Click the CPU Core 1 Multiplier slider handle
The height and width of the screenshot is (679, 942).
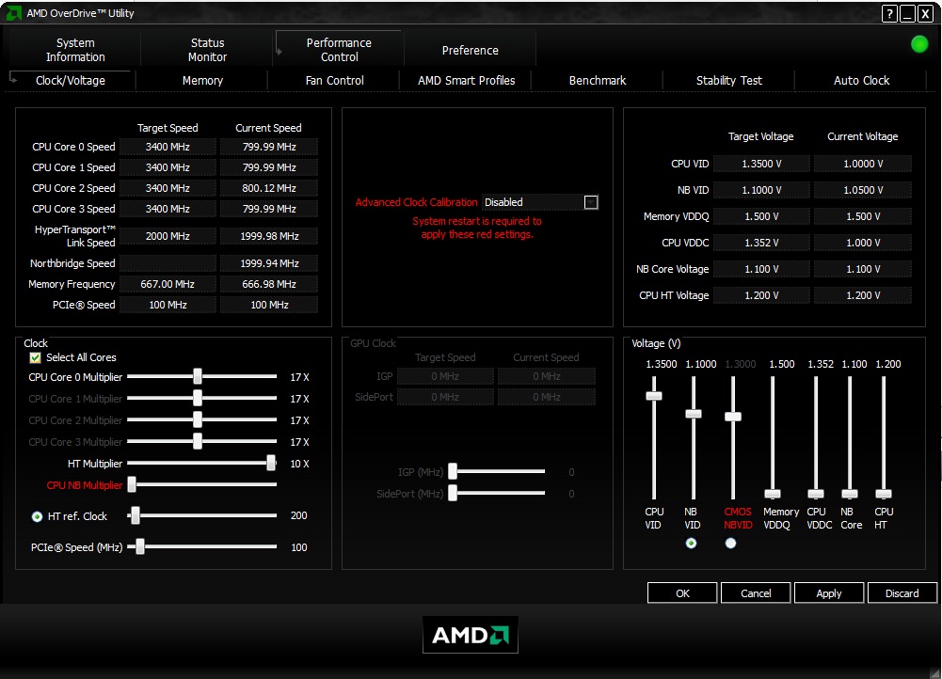click(x=198, y=399)
